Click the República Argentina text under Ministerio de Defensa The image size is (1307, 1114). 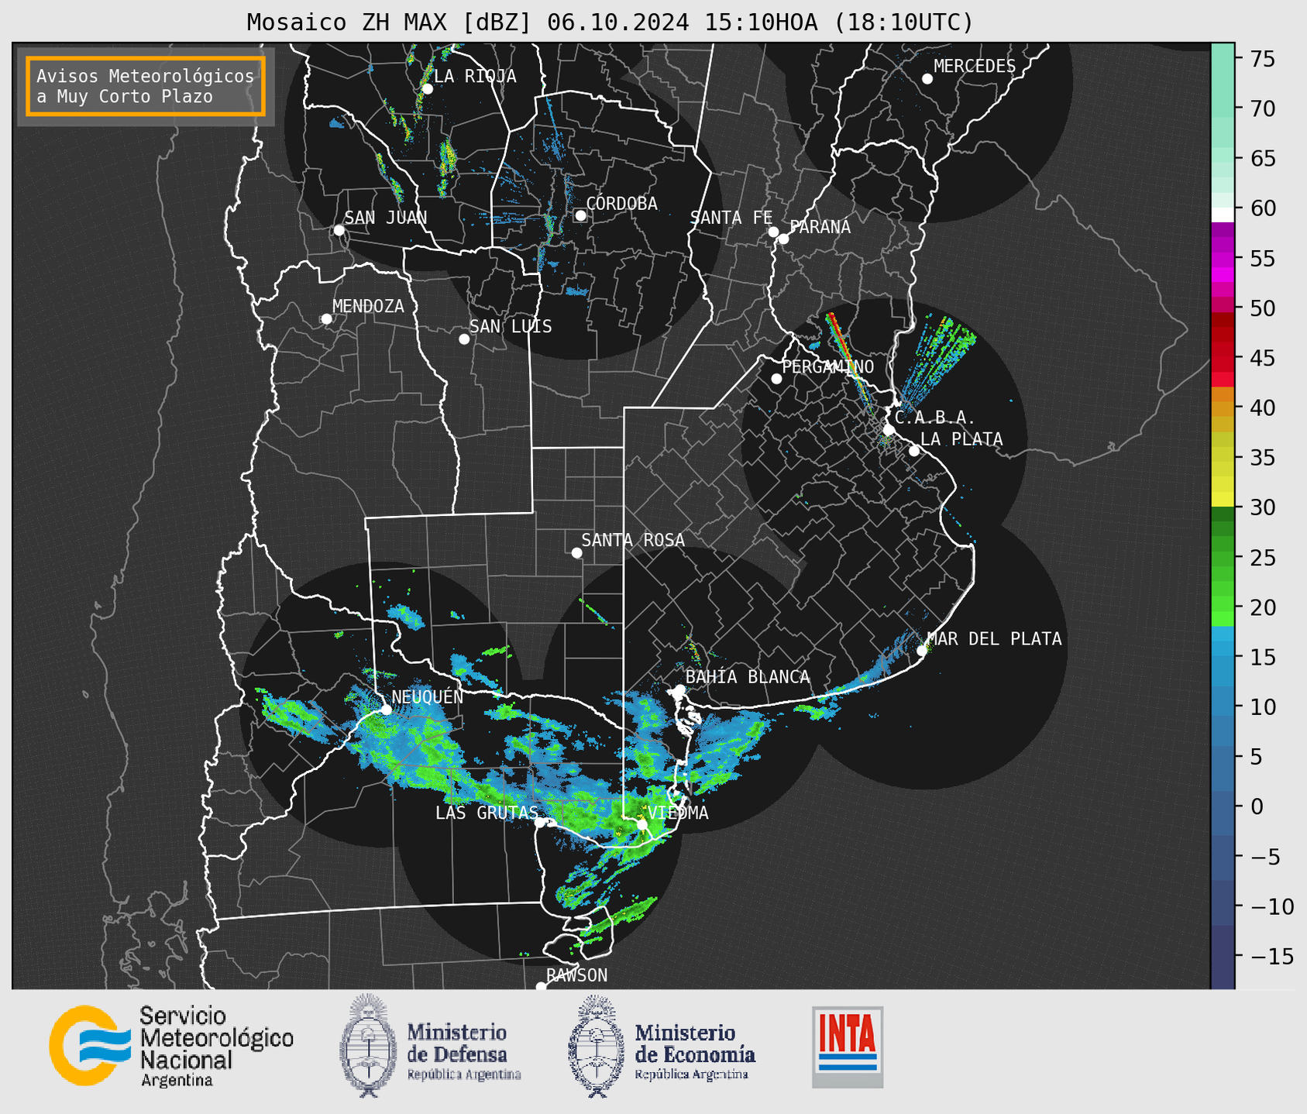(x=463, y=1074)
